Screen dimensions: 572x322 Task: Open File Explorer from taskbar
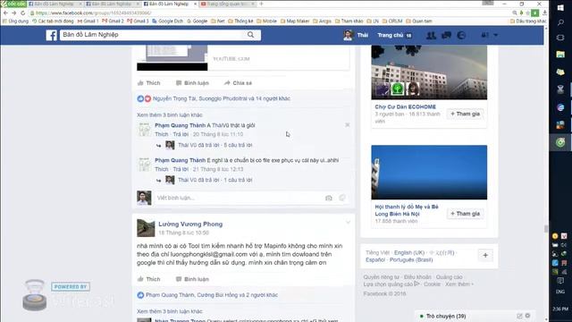pos(560,55)
